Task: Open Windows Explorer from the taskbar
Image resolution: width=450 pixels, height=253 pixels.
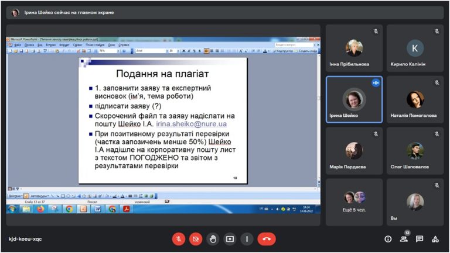Action: [x=26, y=209]
